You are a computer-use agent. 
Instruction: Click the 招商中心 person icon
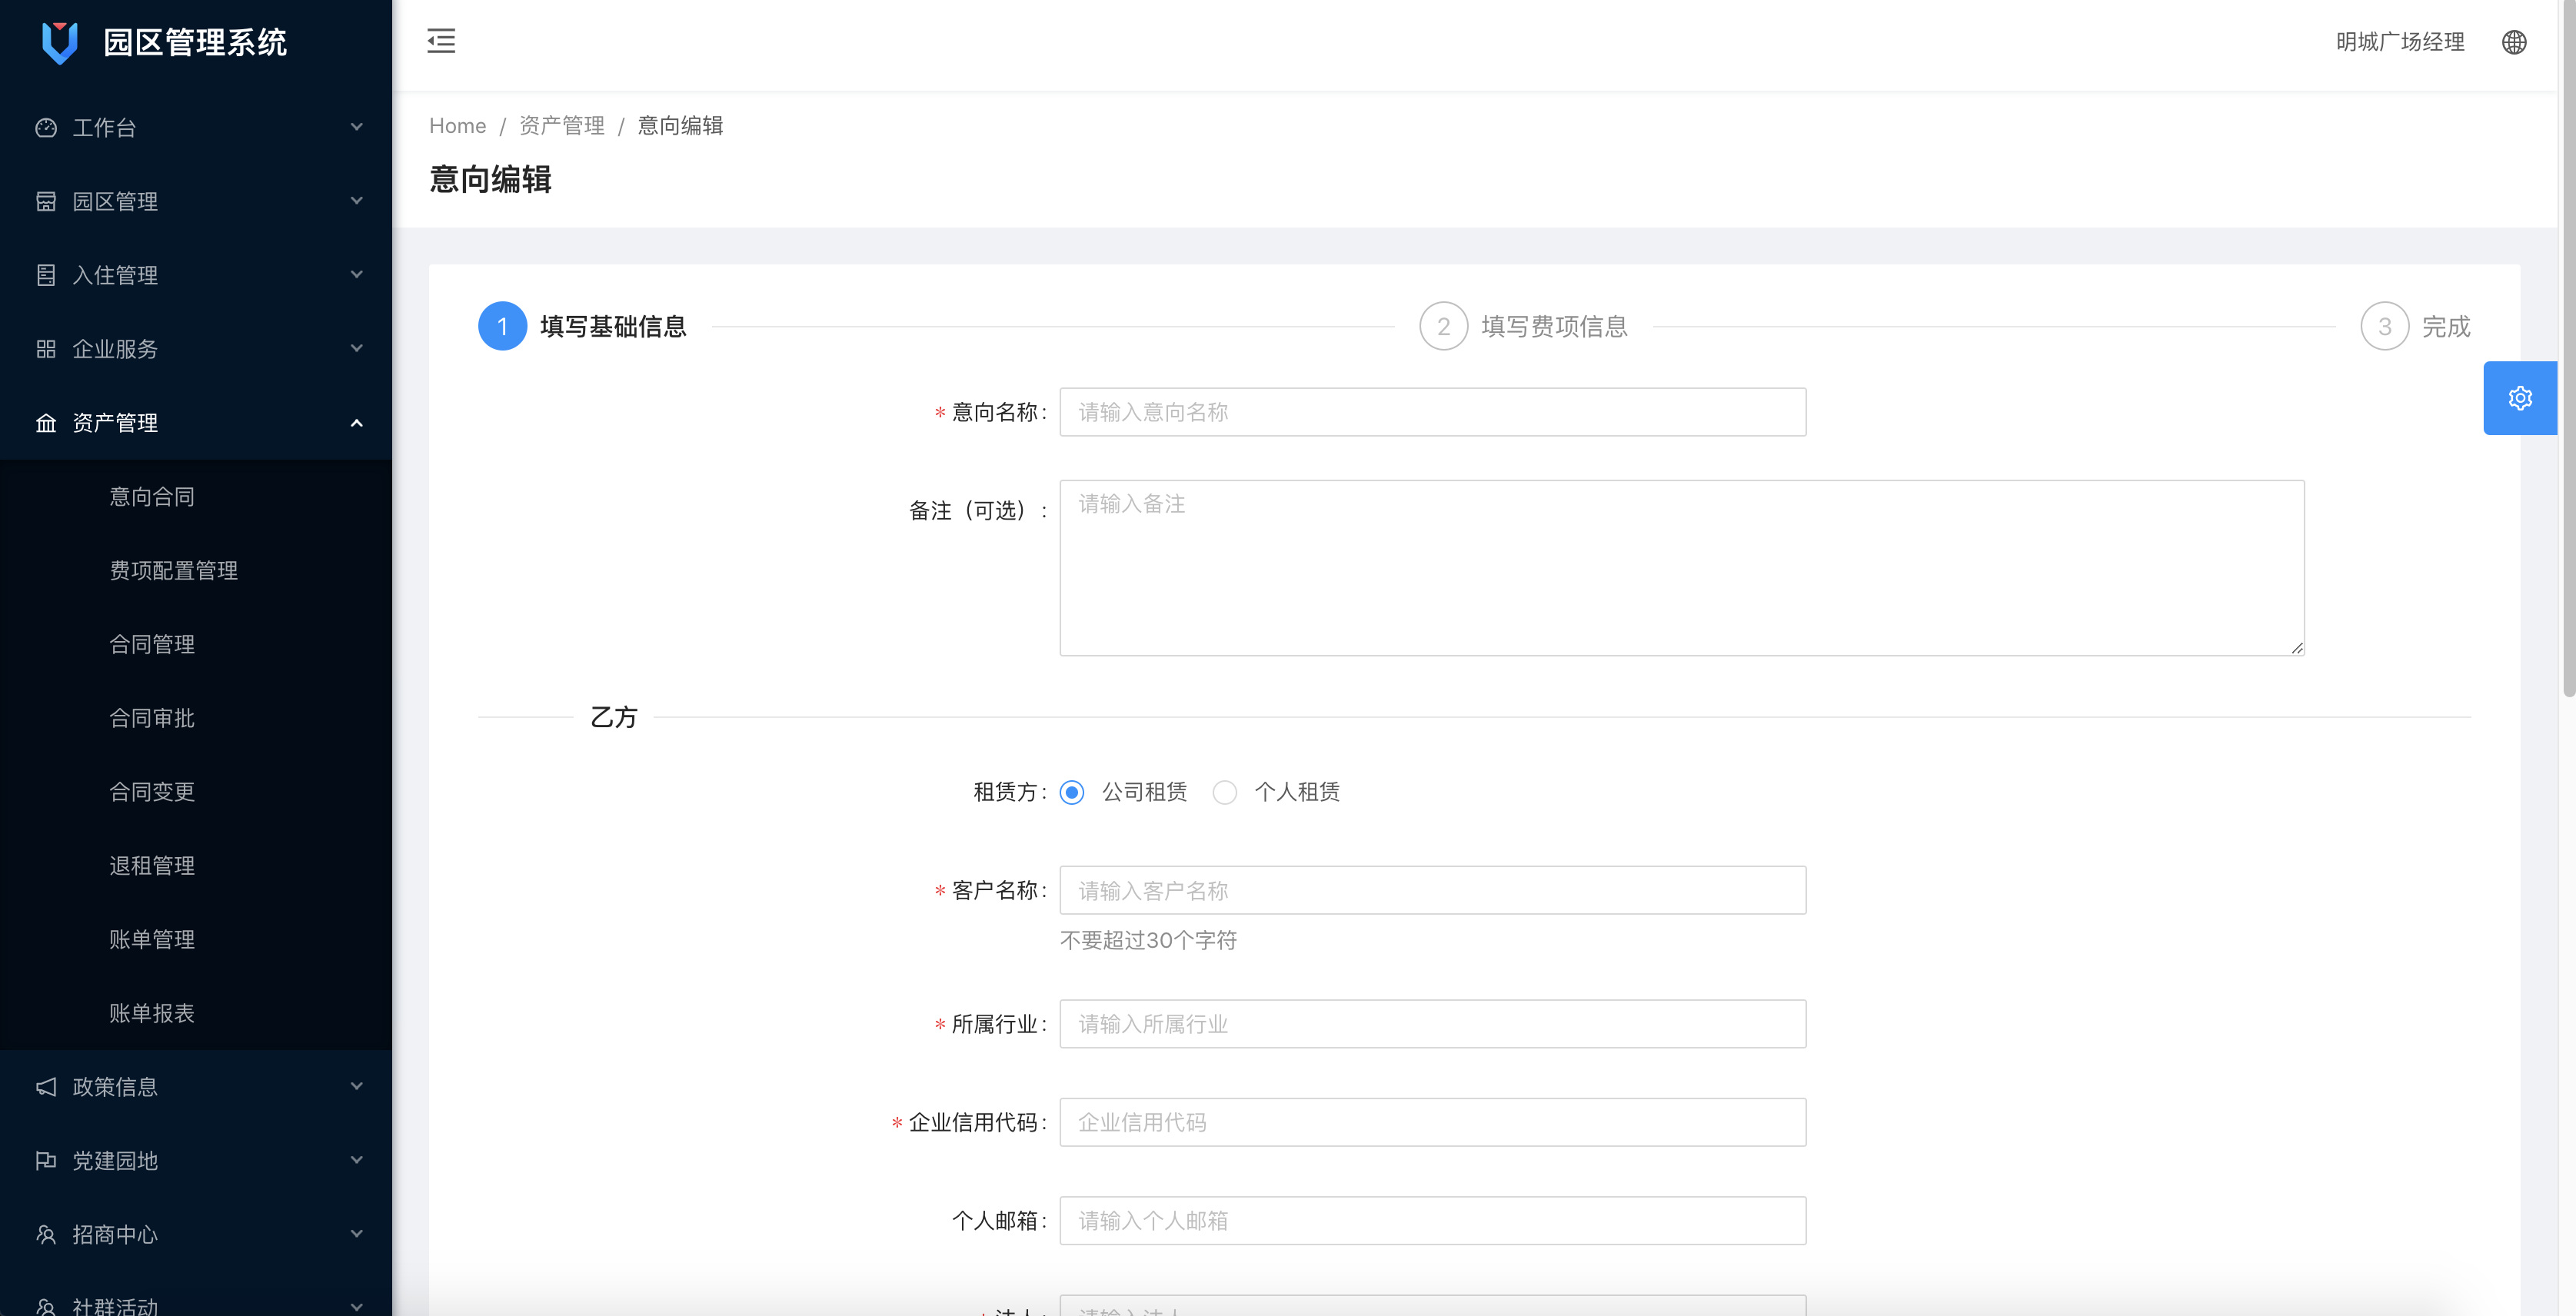pyautogui.click(x=46, y=1234)
